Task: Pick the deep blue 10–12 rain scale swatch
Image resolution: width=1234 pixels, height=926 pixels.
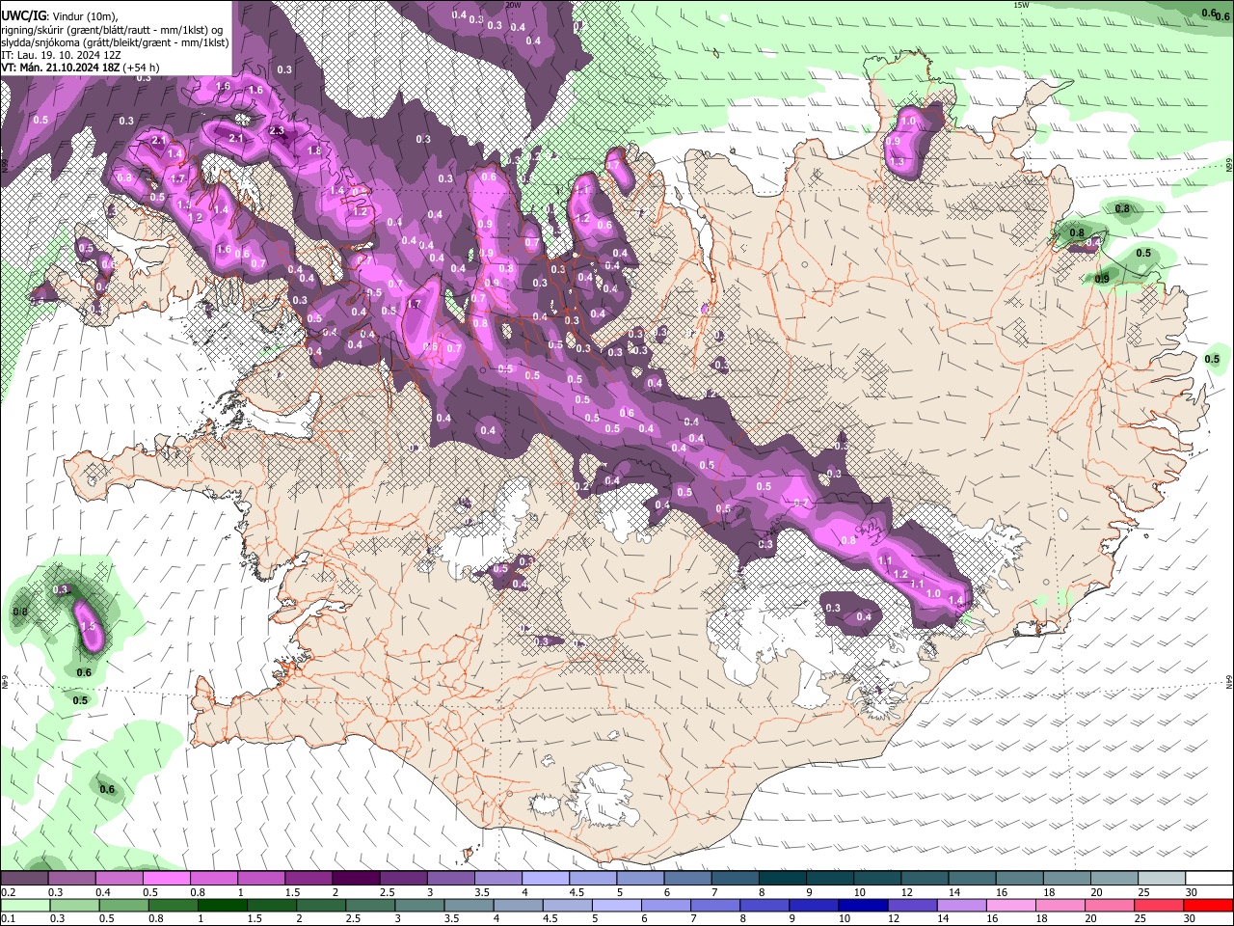Action: click(863, 905)
